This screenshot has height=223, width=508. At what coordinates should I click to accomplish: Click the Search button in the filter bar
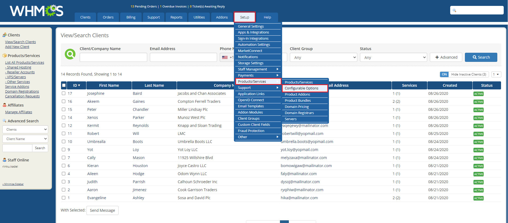481,57
